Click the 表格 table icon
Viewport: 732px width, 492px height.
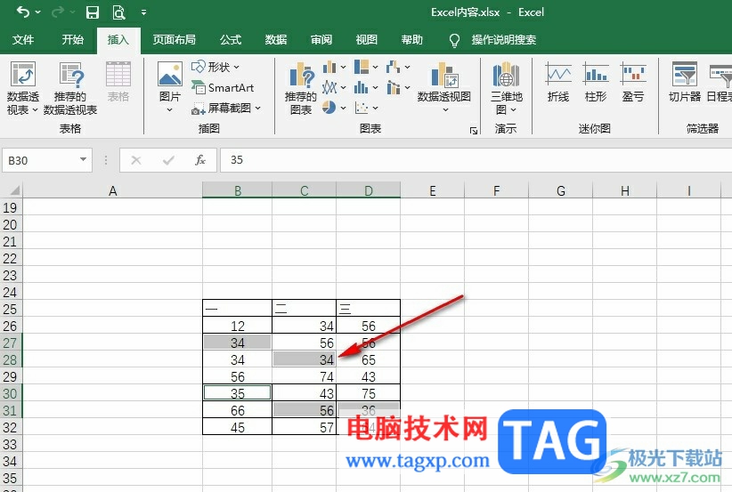pyautogui.click(x=118, y=82)
